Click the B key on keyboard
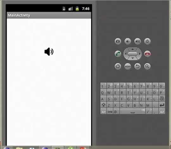 (x=136, y=105)
